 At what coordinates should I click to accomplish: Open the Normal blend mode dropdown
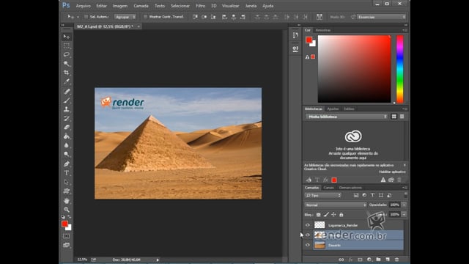click(336, 205)
